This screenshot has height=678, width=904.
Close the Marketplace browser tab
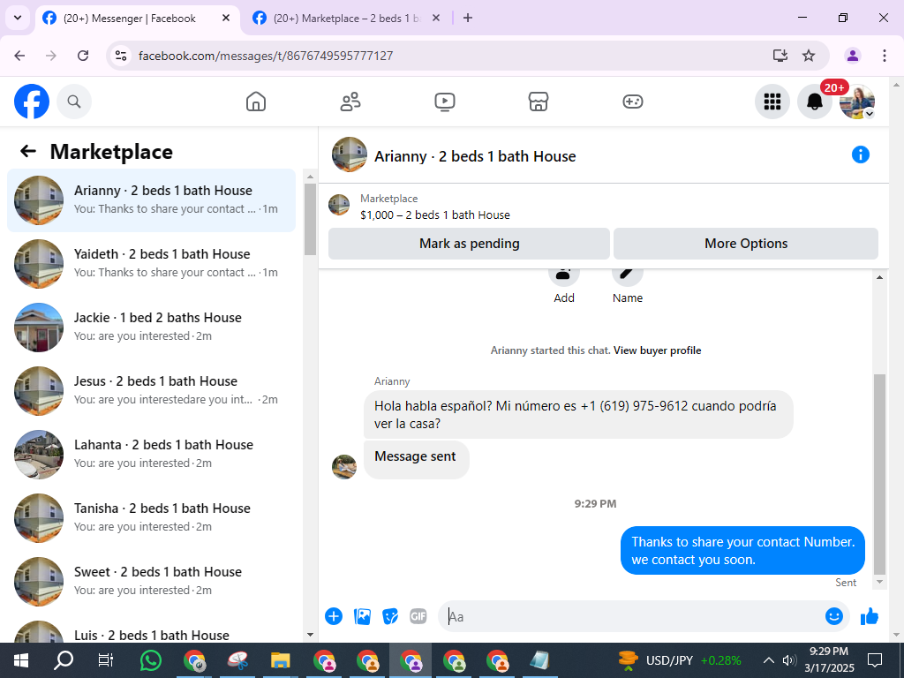[436, 18]
